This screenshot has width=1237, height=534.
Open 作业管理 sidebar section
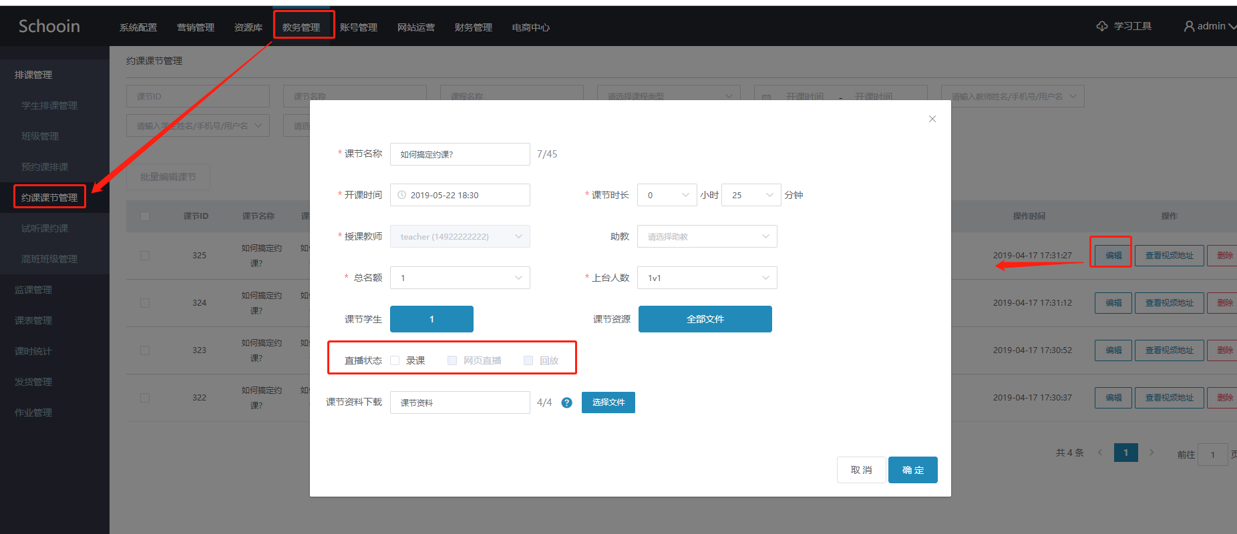click(x=33, y=413)
